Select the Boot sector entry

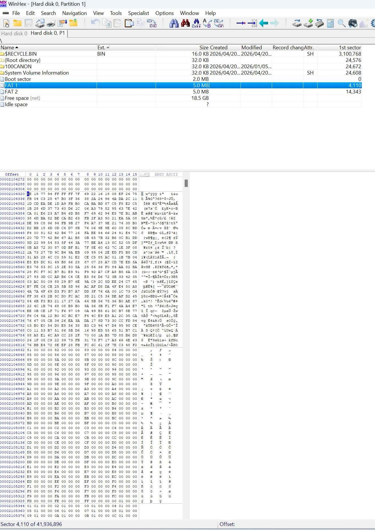click(181, 79)
